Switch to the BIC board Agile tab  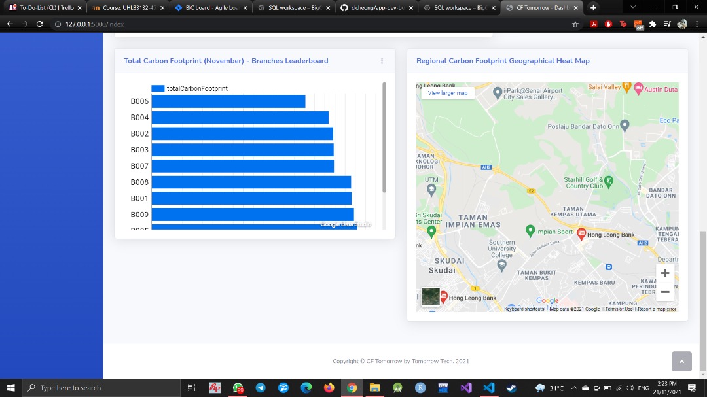211,8
